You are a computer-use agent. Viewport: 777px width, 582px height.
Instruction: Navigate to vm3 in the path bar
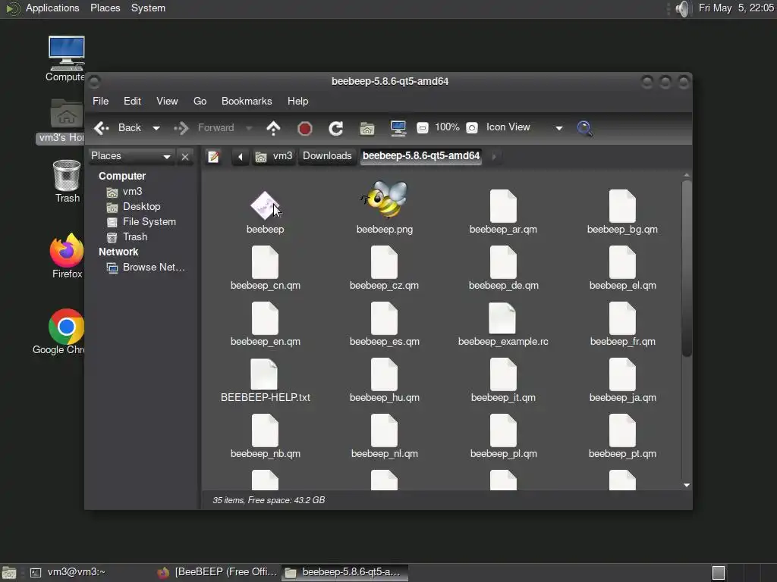pyautogui.click(x=274, y=156)
